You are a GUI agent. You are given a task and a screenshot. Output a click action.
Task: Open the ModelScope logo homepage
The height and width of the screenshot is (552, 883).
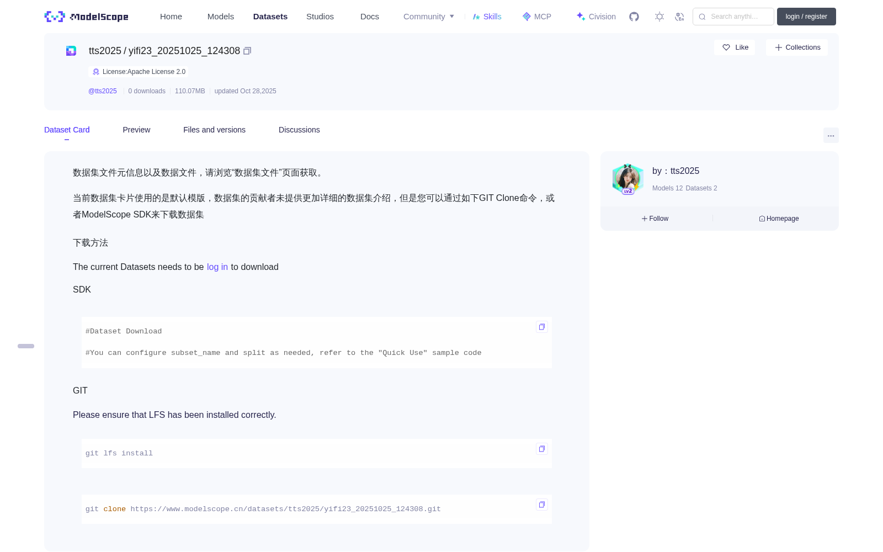pos(87,17)
